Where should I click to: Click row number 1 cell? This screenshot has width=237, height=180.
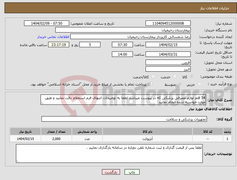(227, 139)
